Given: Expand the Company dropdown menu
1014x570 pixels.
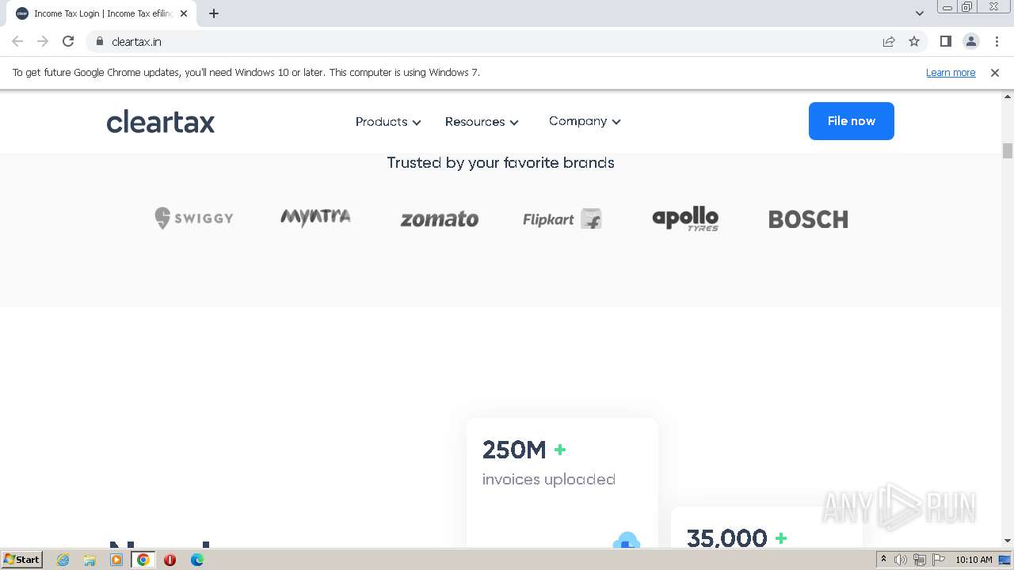Looking at the screenshot, I should (585, 121).
